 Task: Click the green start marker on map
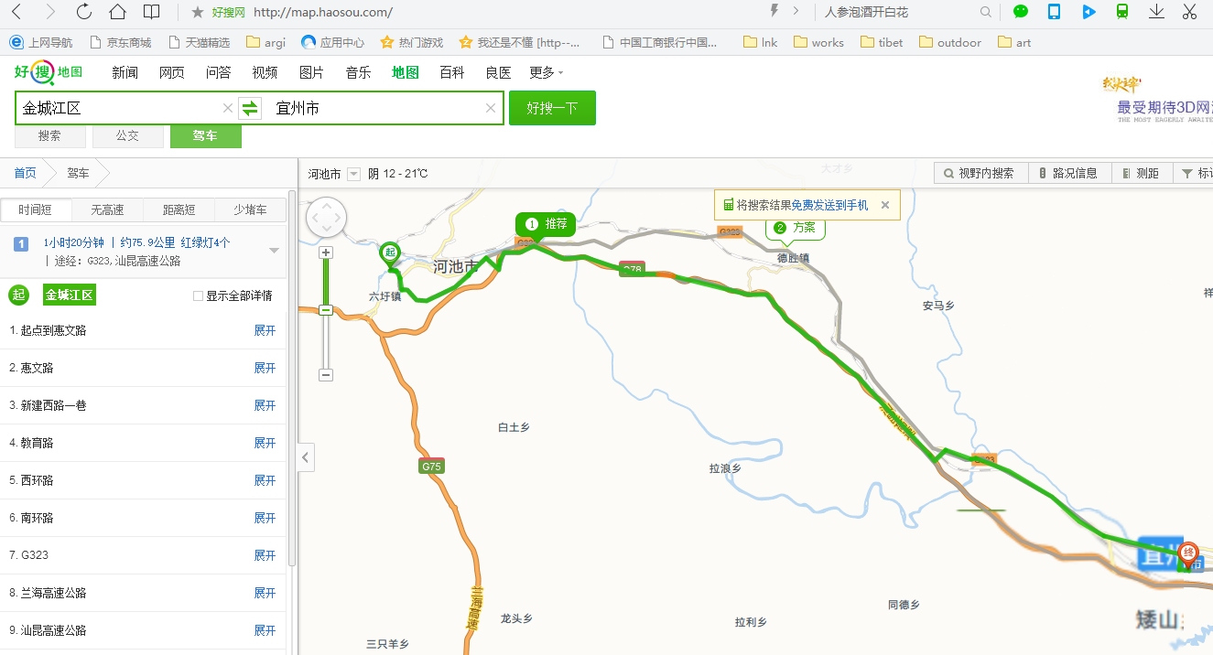391,254
